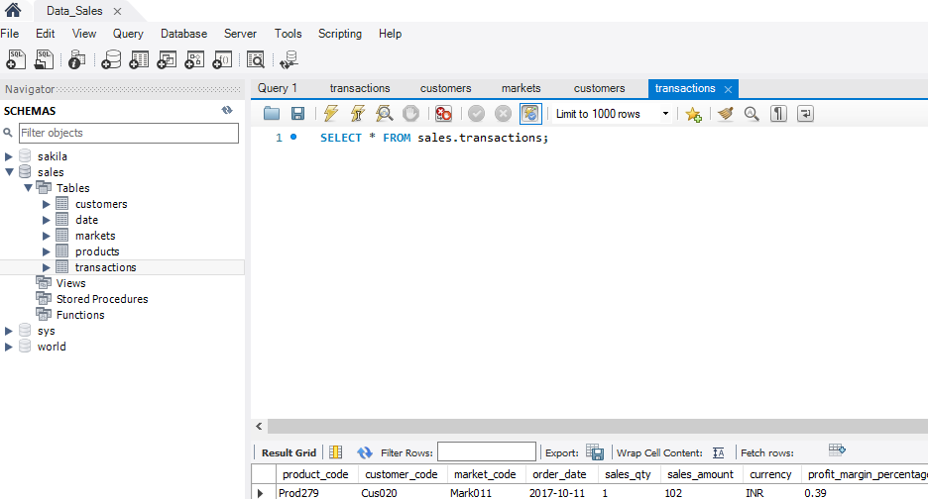Toggle invisible characters pilcrow icon
The height and width of the screenshot is (499, 928).
(x=778, y=114)
